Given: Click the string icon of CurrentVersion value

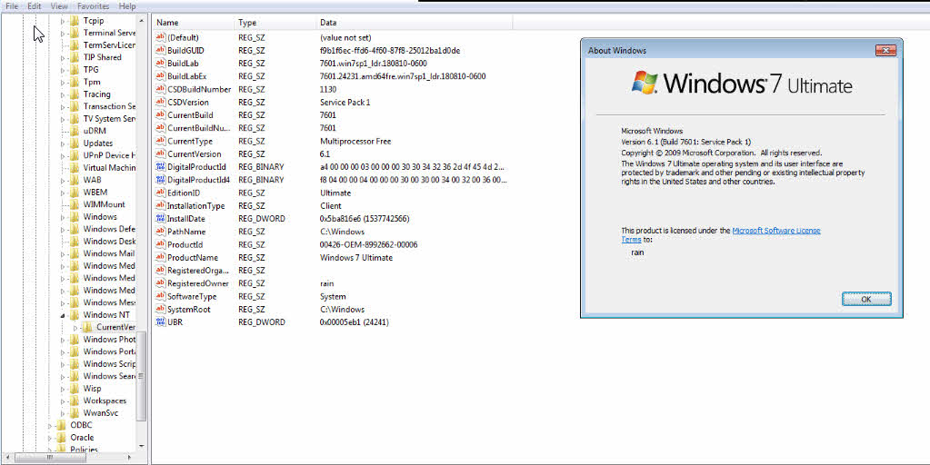Looking at the screenshot, I should point(160,154).
